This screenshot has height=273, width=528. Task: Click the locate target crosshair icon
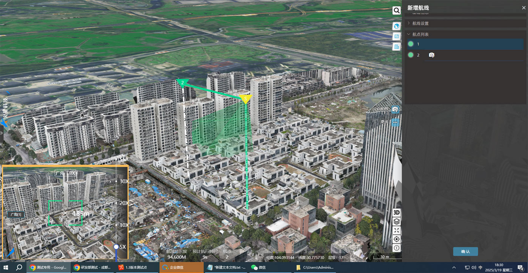[396, 239]
